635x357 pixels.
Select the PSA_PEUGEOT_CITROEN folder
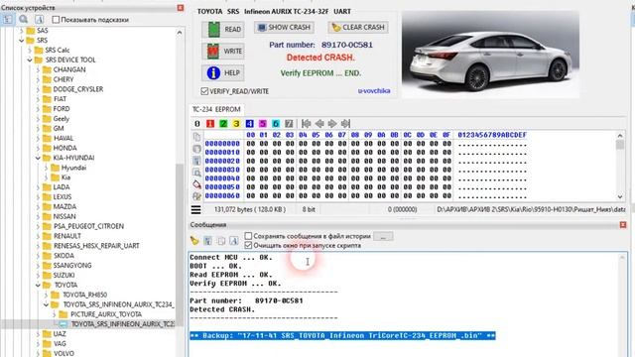(88, 226)
